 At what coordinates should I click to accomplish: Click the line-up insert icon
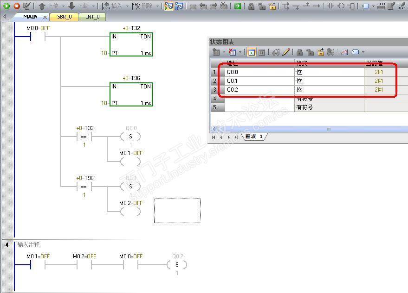click(x=306, y=5)
